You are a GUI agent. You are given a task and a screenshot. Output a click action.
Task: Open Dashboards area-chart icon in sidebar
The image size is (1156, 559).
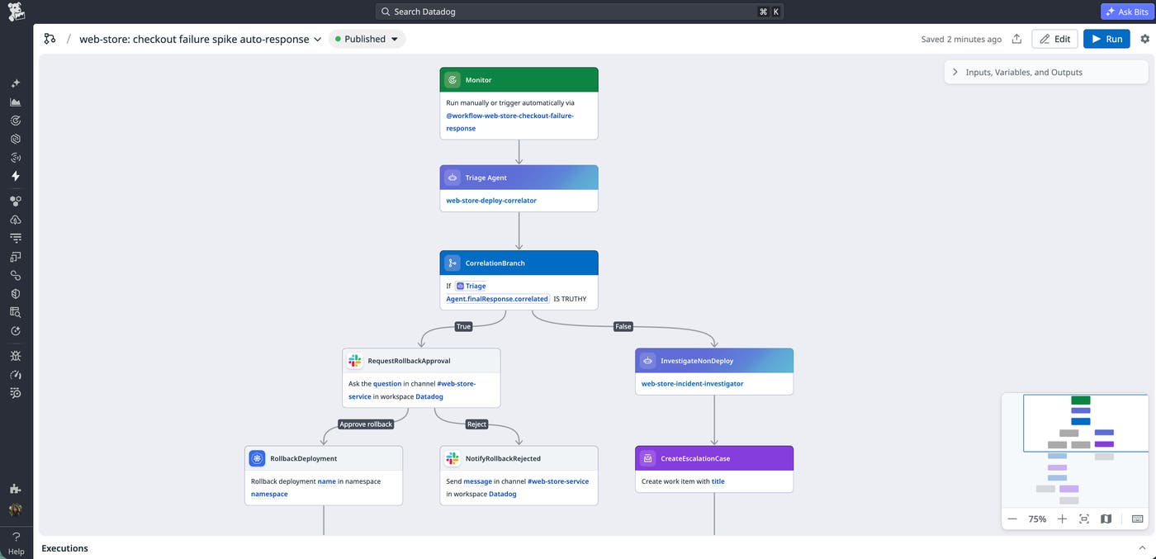click(16, 102)
